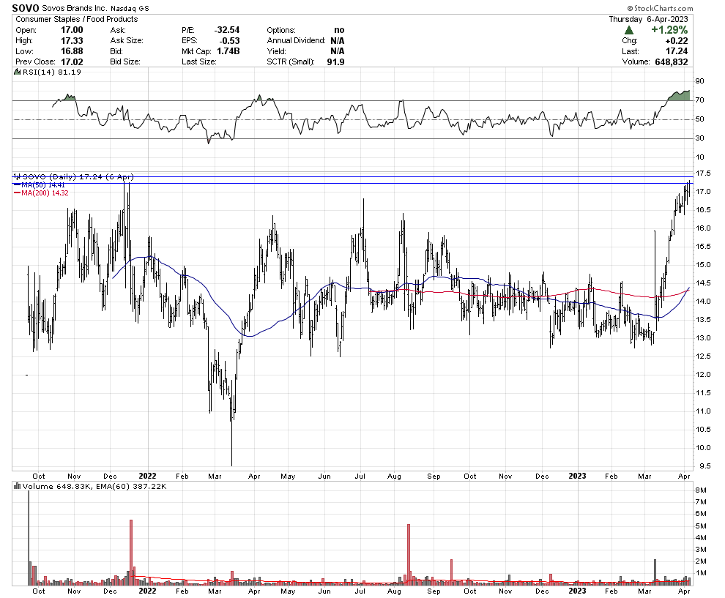Click the 9.5 price axis label

pyautogui.click(x=704, y=466)
